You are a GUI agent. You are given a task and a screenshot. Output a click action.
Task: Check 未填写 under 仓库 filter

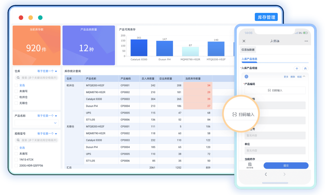[x=16, y=91]
